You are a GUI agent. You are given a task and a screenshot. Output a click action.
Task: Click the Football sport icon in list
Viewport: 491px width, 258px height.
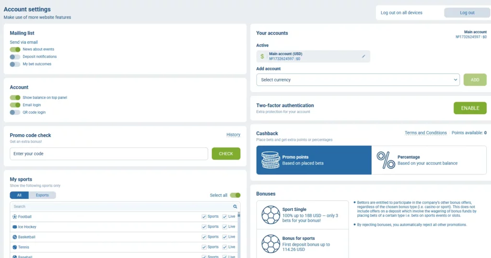pos(15,217)
